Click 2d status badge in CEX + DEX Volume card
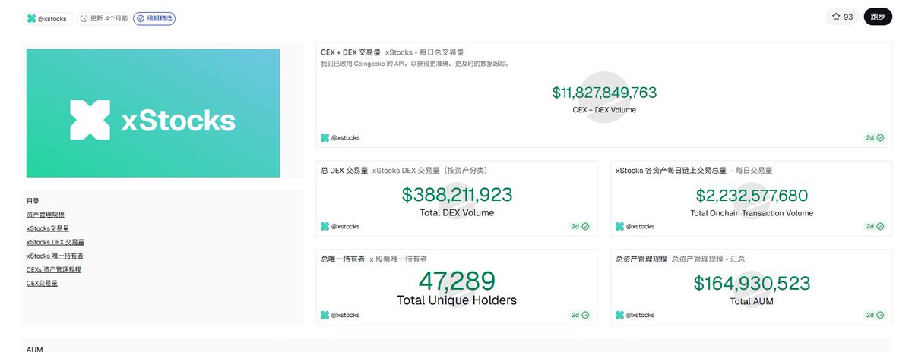 (x=875, y=138)
